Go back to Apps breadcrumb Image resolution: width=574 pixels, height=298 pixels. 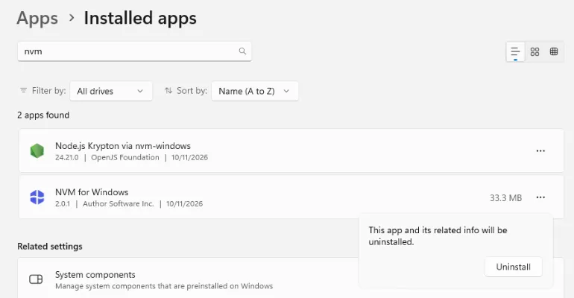[37, 19]
